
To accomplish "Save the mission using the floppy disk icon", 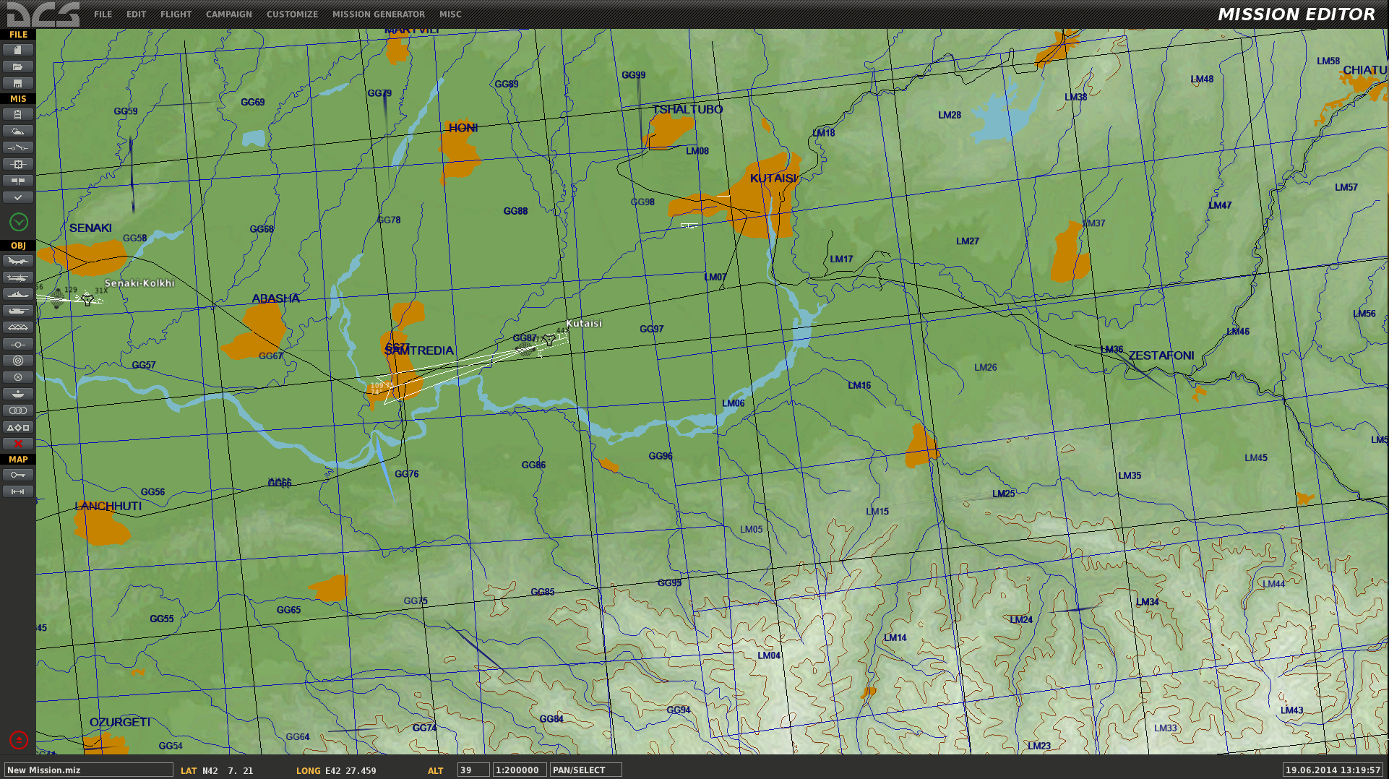I will [x=18, y=83].
